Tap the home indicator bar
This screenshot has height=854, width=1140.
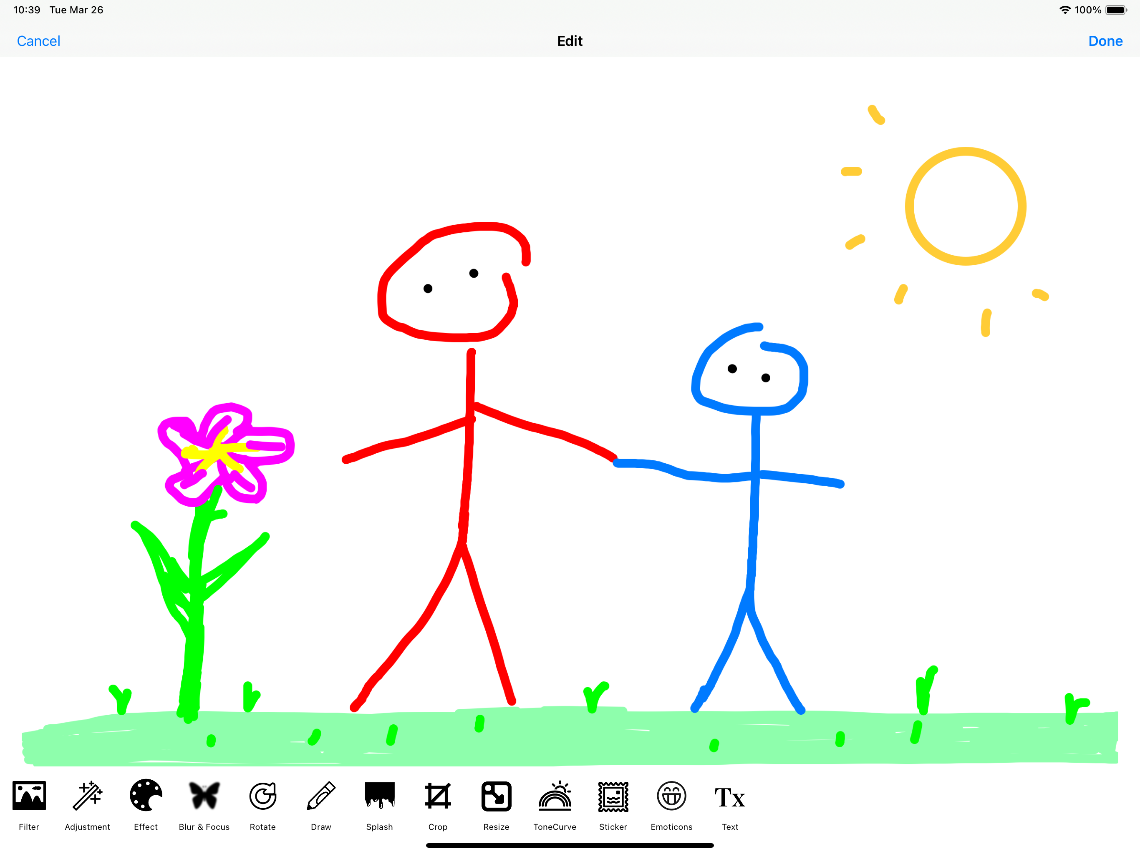(x=570, y=845)
